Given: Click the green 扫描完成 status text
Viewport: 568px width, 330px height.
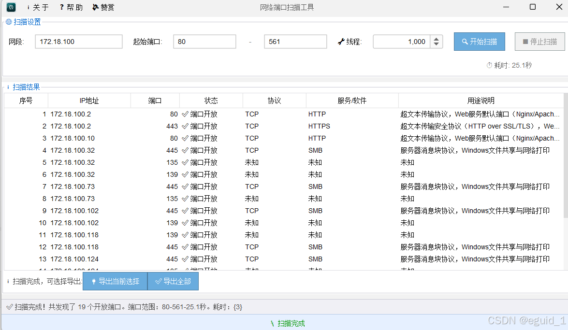Looking at the screenshot, I should 291,324.
